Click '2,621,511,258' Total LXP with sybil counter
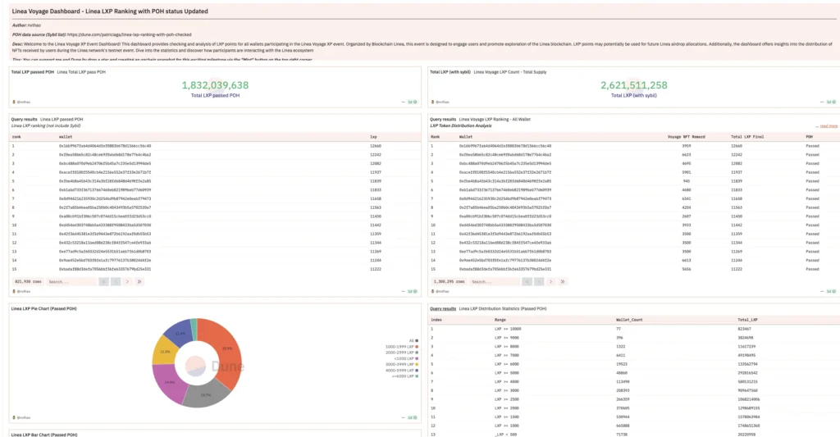This screenshot has height=437, width=840. [x=634, y=85]
